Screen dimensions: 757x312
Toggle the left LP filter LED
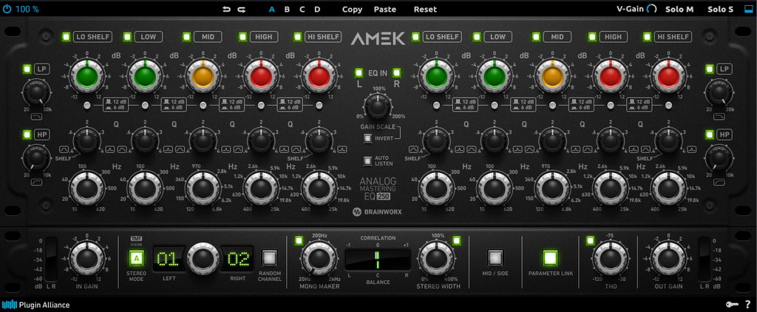point(27,69)
